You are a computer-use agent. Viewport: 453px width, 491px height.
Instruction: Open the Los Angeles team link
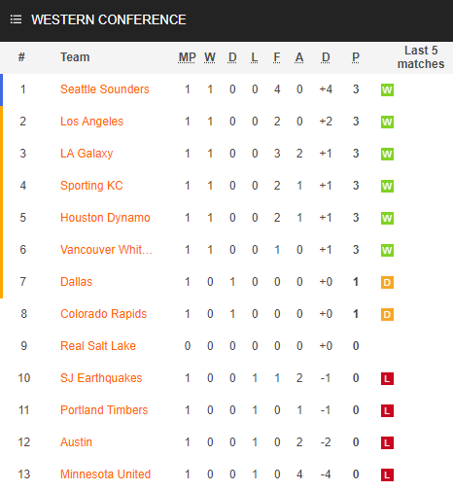[91, 122]
